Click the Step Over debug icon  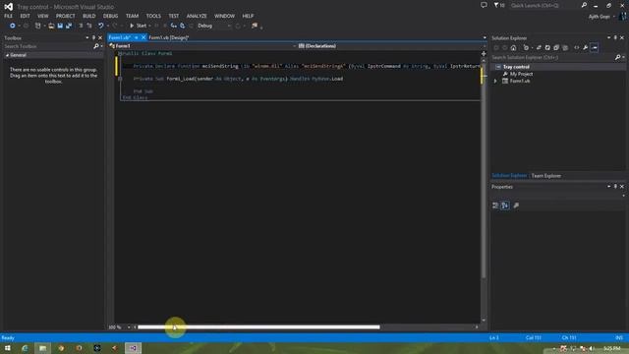[x=182, y=26]
